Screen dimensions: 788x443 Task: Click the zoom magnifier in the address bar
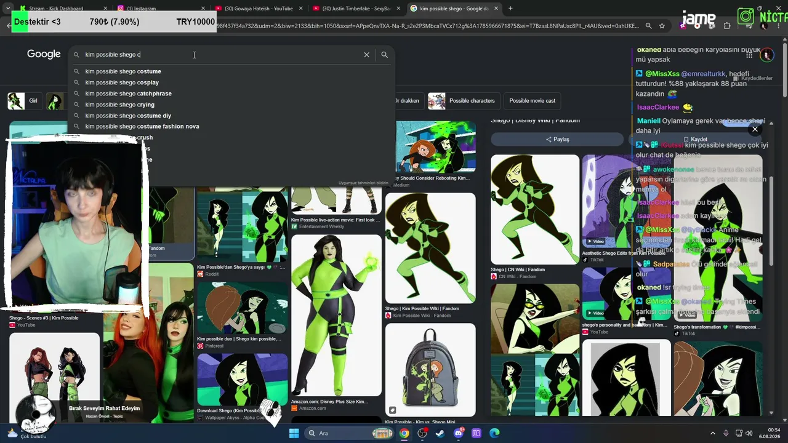[648, 26]
